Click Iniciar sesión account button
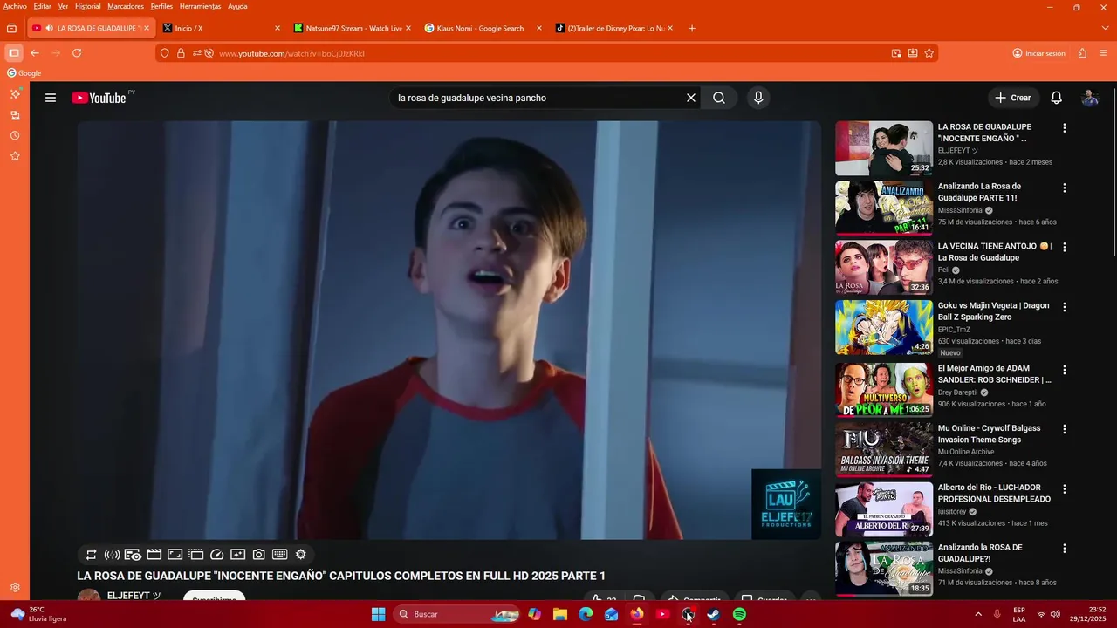 [1038, 53]
